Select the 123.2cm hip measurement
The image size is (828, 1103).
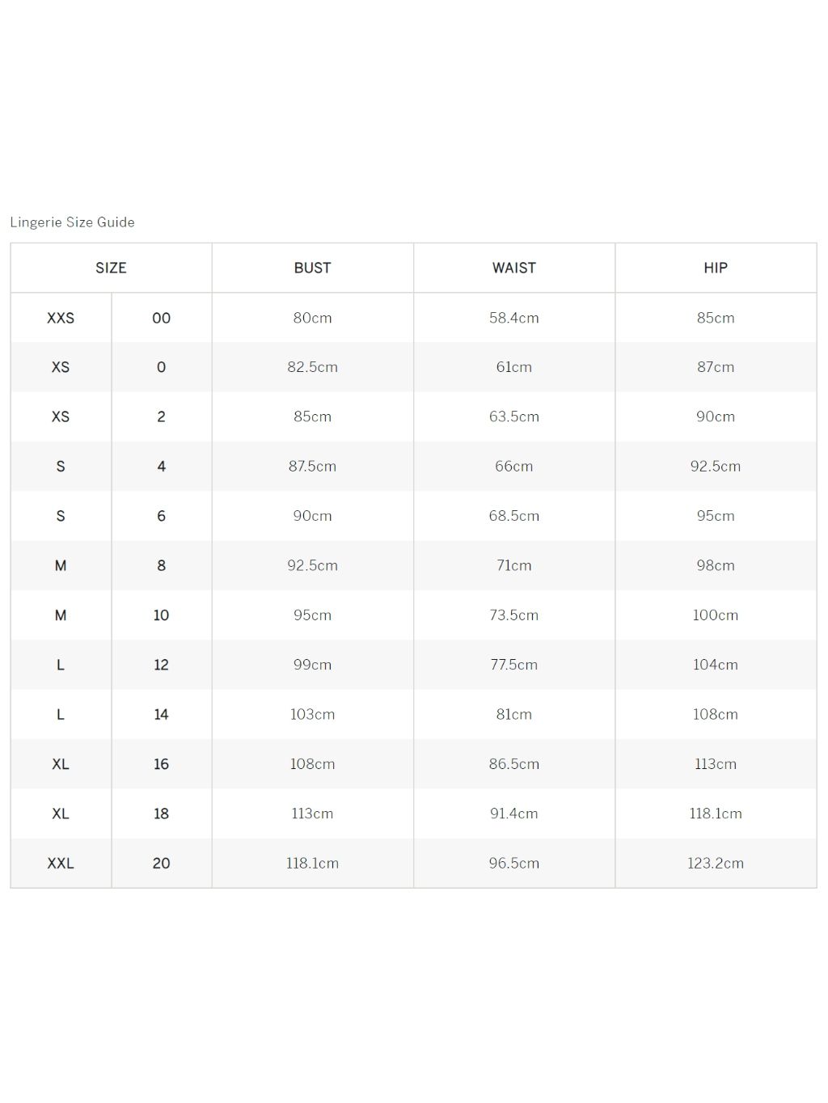click(716, 864)
